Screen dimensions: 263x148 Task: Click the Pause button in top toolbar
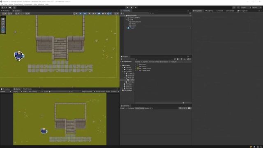pyautogui.click(x=131, y=7)
